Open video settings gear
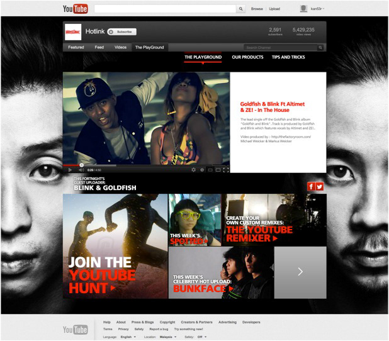 [193, 170]
